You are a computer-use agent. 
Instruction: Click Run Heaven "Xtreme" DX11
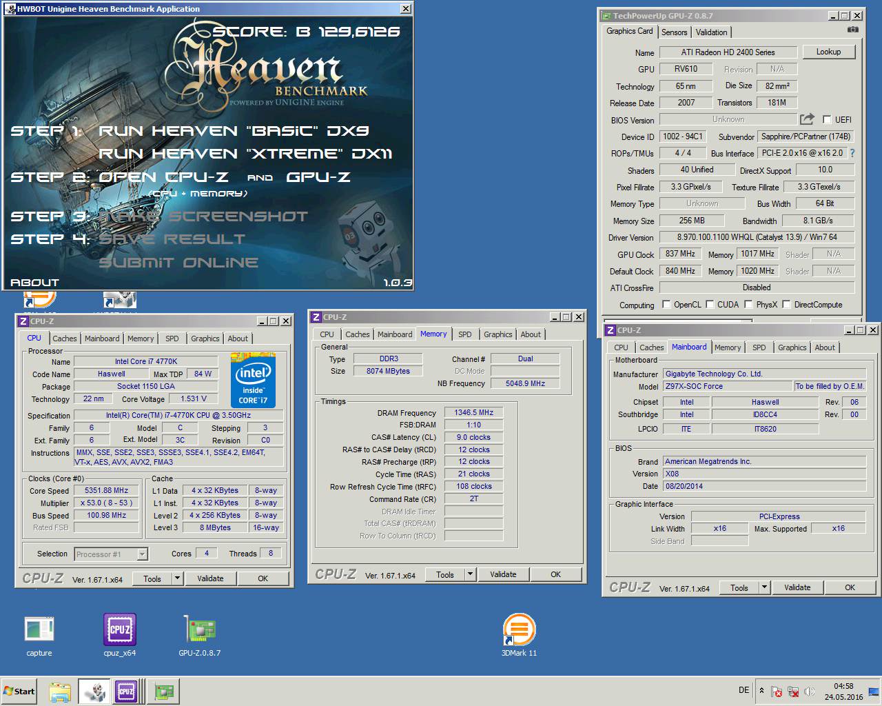pos(245,154)
